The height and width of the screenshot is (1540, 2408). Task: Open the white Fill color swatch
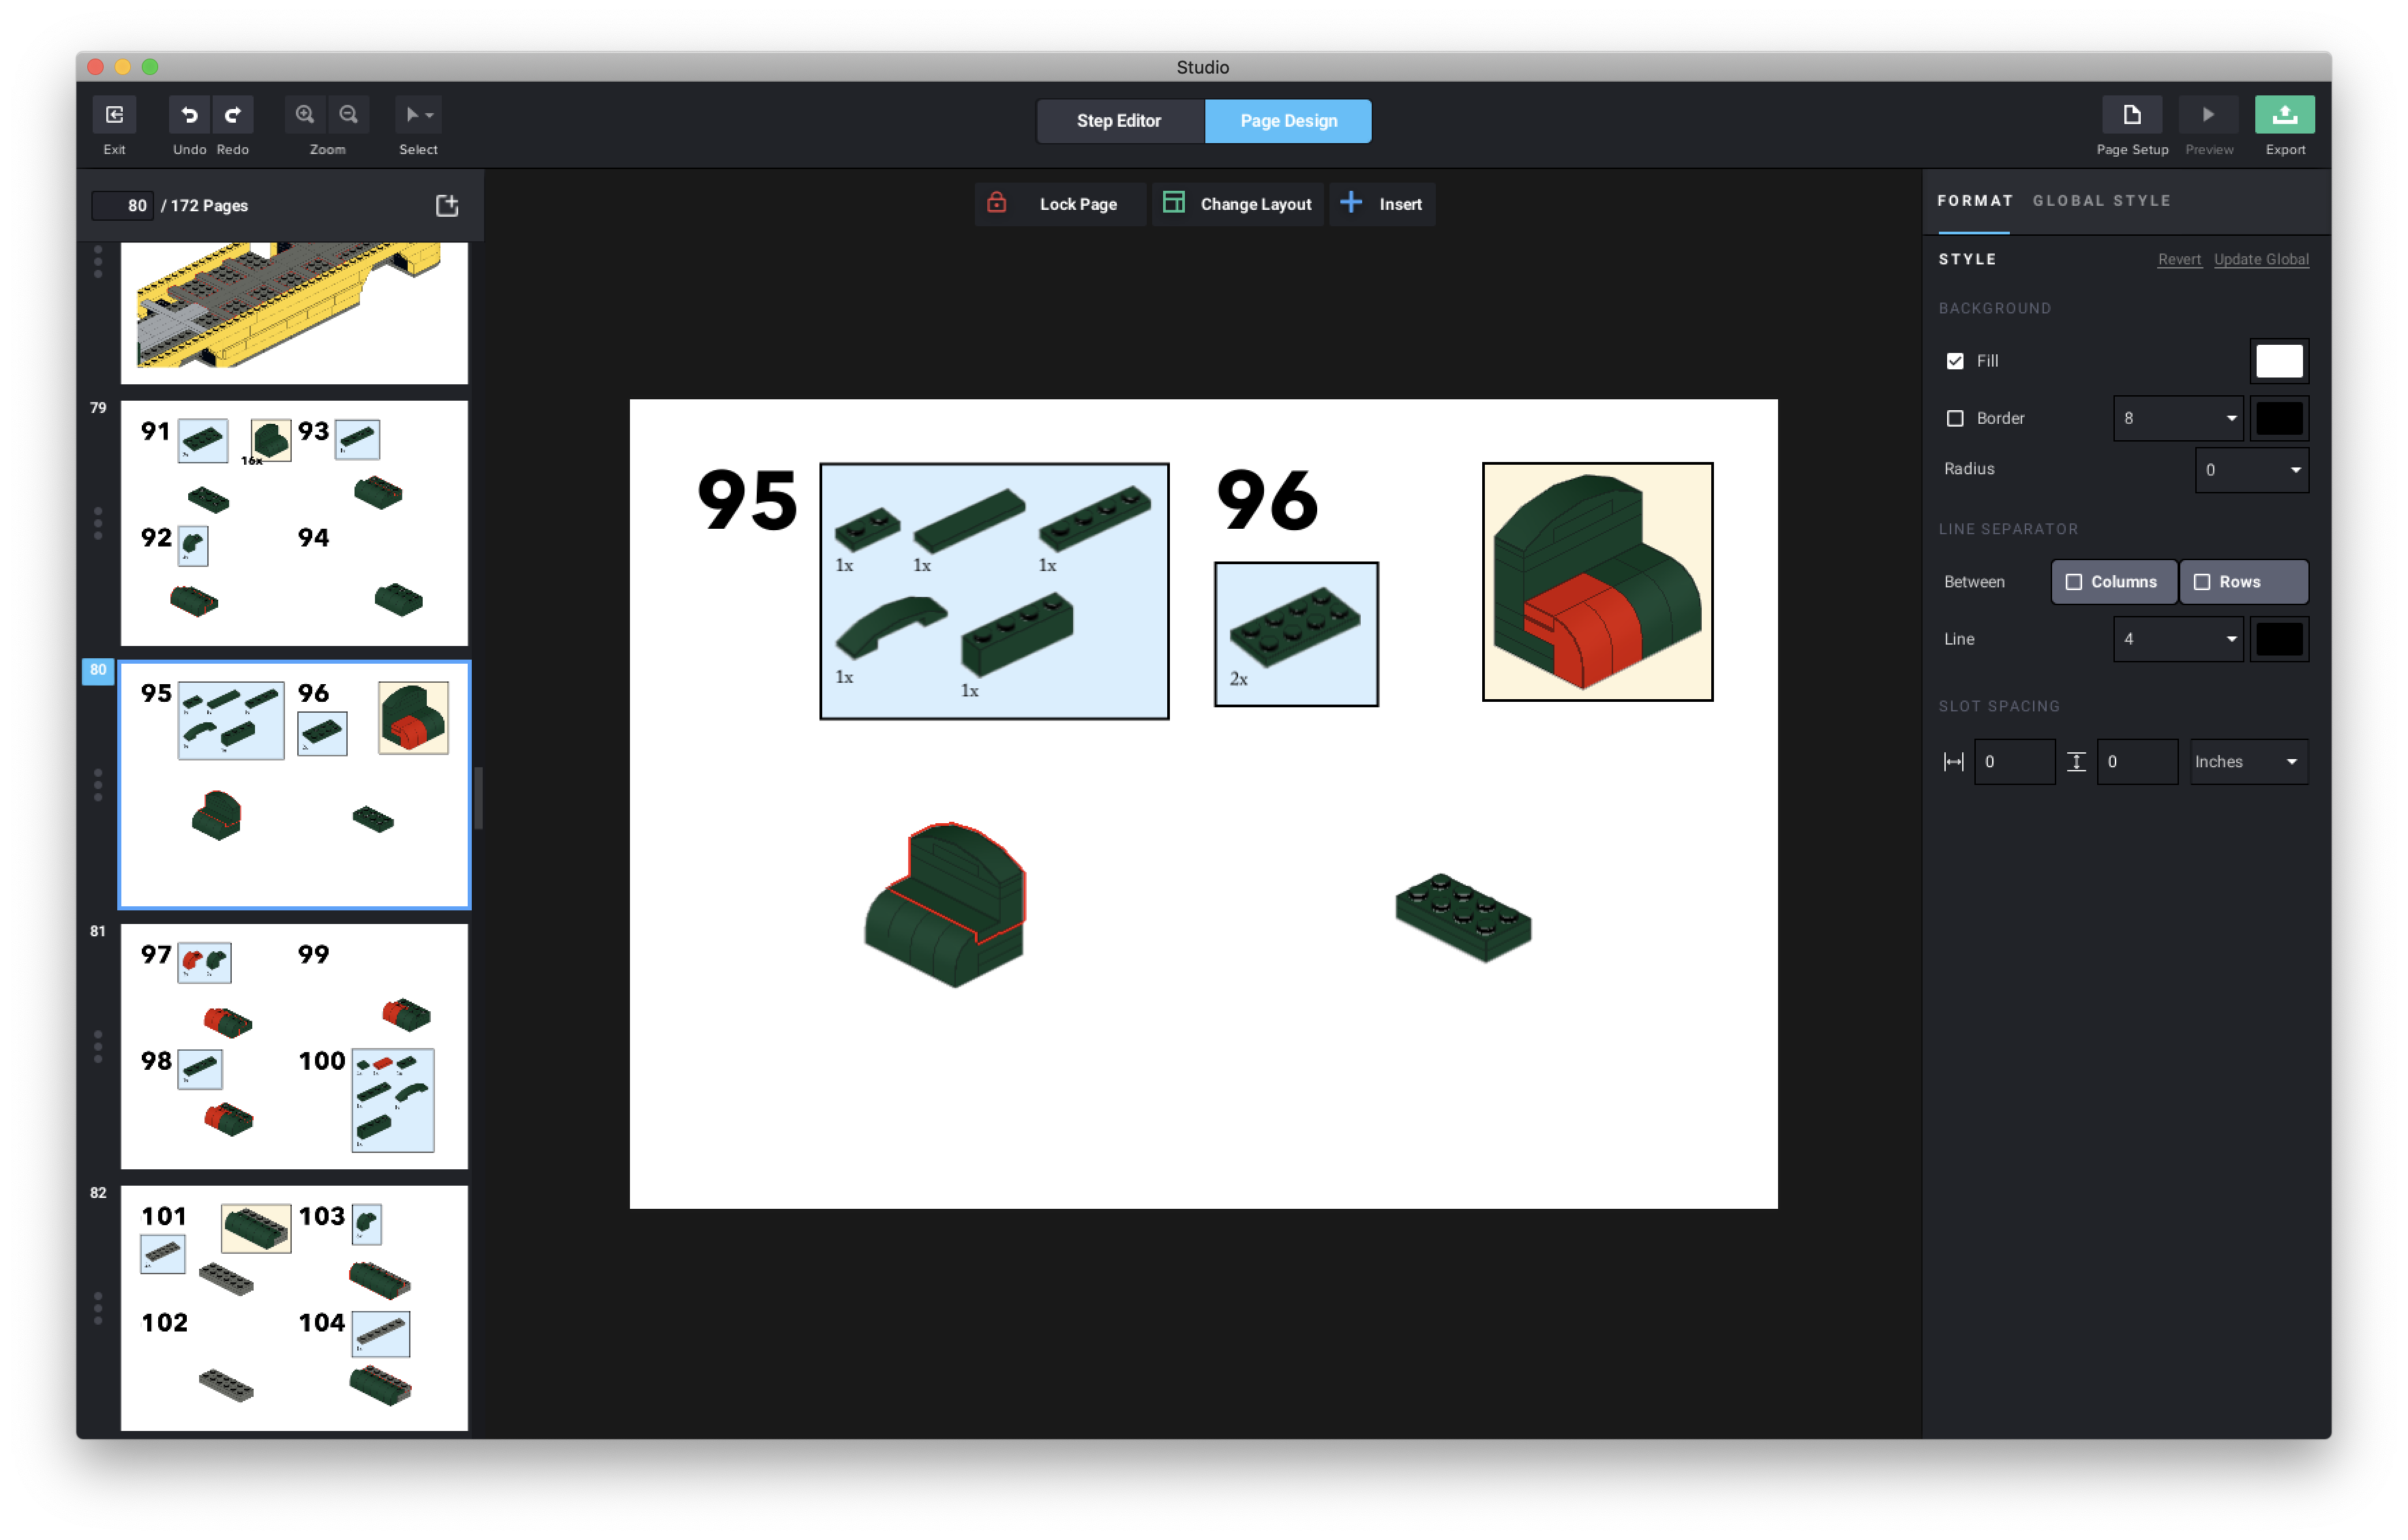[2279, 361]
